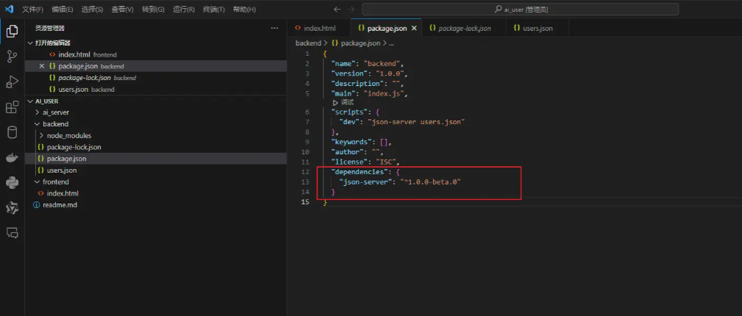Collapse the AI_USER workspace section
Screen dimensions: 742x316
pyautogui.click(x=46, y=101)
